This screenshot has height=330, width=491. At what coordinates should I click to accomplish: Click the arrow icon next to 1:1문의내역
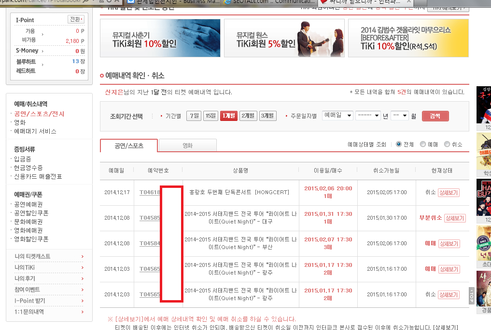click(83, 312)
